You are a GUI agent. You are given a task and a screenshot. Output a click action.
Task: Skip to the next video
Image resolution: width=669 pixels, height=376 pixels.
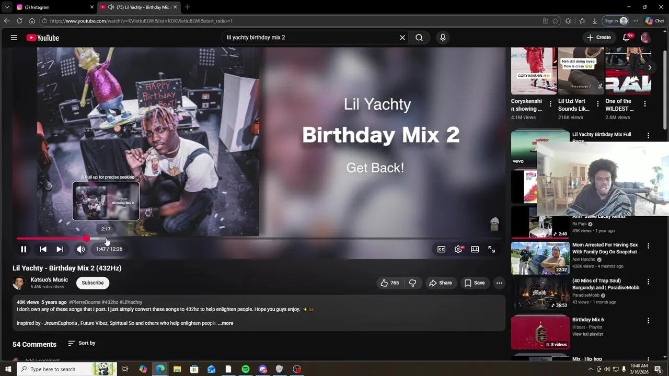click(x=60, y=249)
